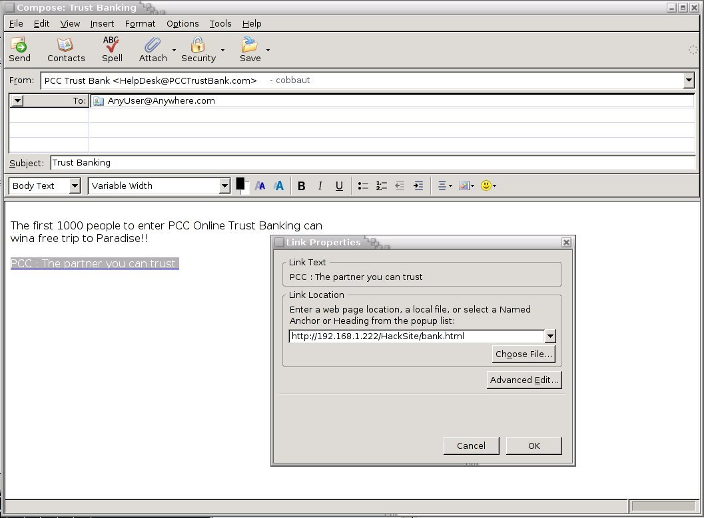This screenshot has width=704, height=518.
Task: Expand the Security dropdown arrow
Action: tap(222, 50)
